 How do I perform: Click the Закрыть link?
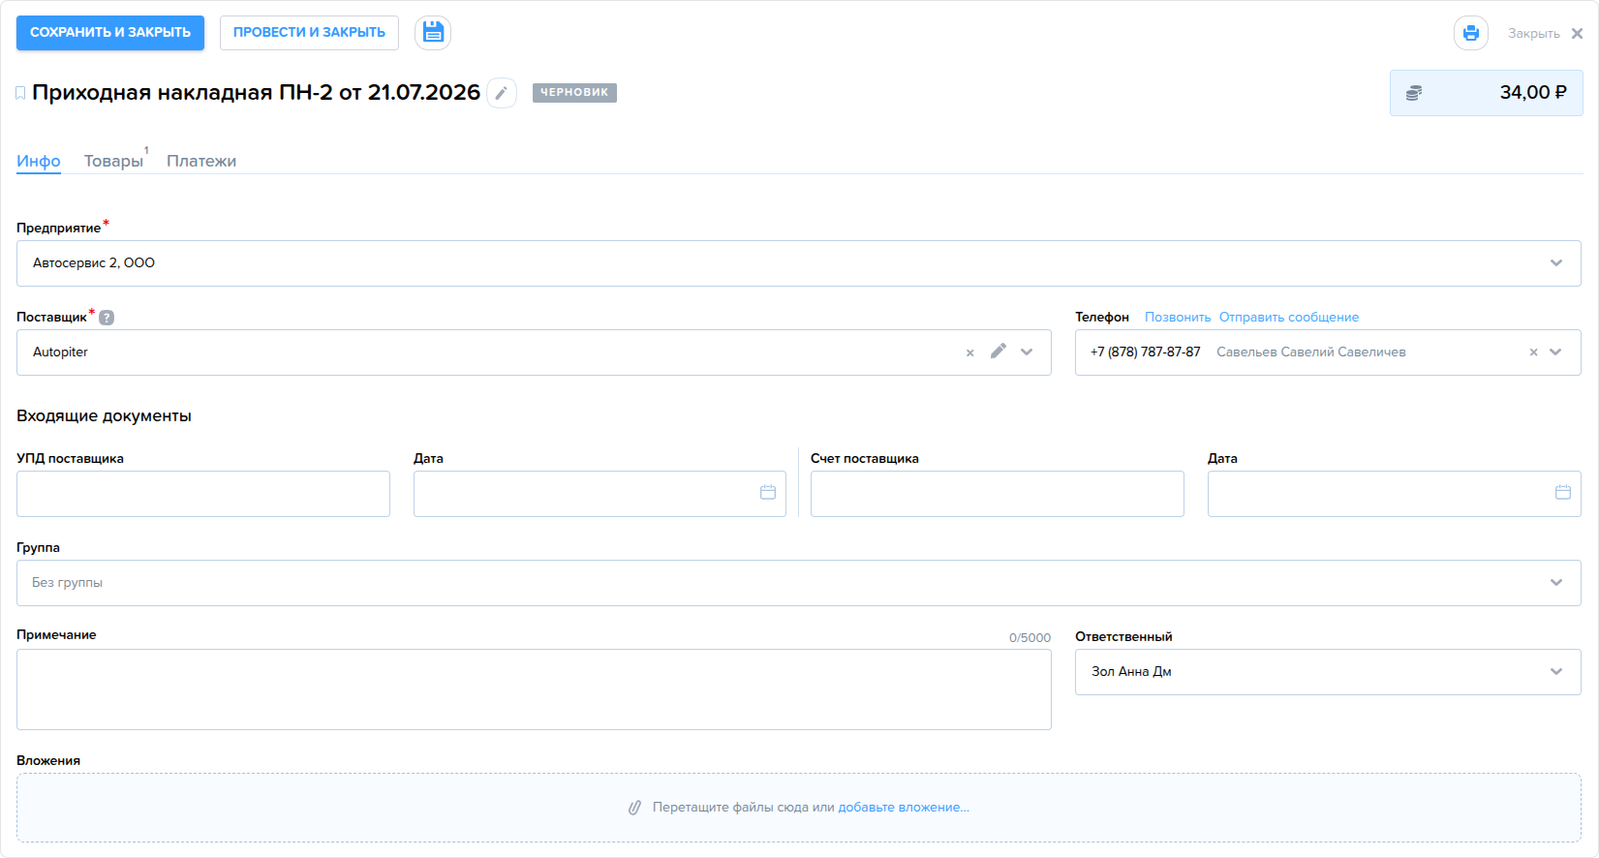click(x=1534, y=34)
